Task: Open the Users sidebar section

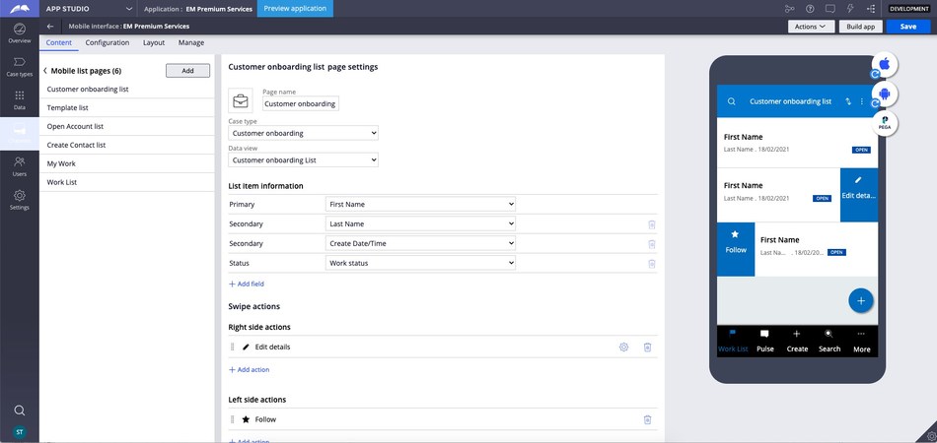Action: click(x=19, y=166)
